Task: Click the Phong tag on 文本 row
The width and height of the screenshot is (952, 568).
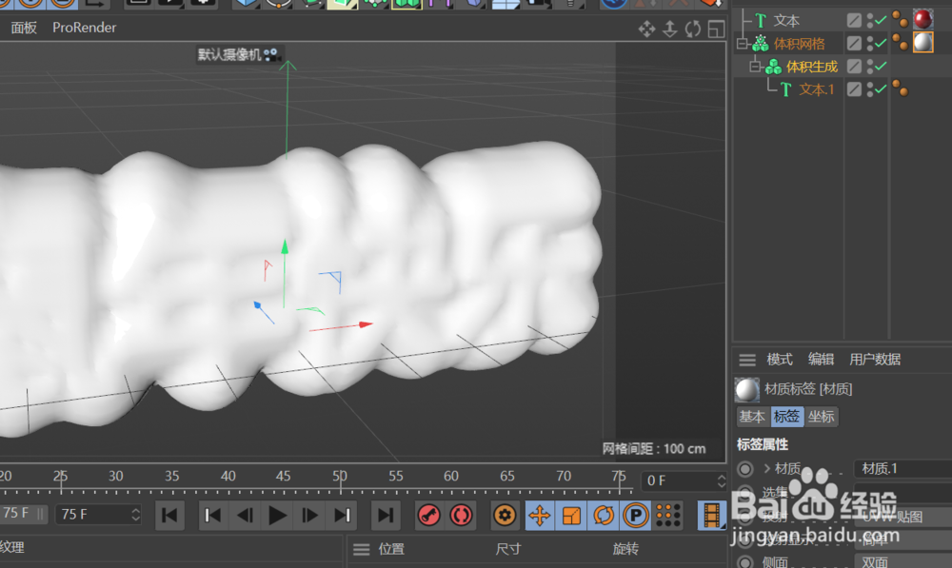Action: pyautogui.click(x=901, y=20)
